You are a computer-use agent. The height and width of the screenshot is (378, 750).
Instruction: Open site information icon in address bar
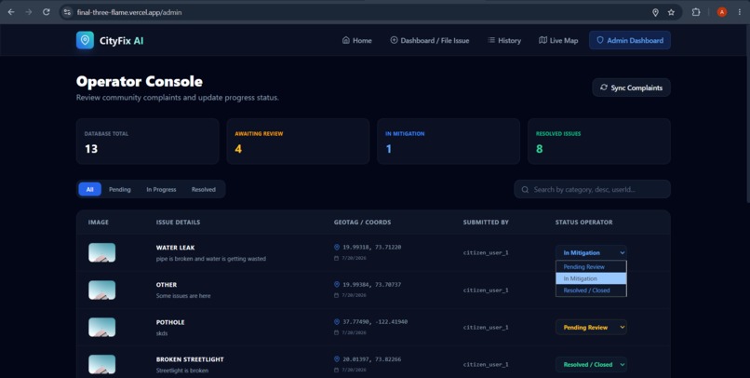coord(67,12)
